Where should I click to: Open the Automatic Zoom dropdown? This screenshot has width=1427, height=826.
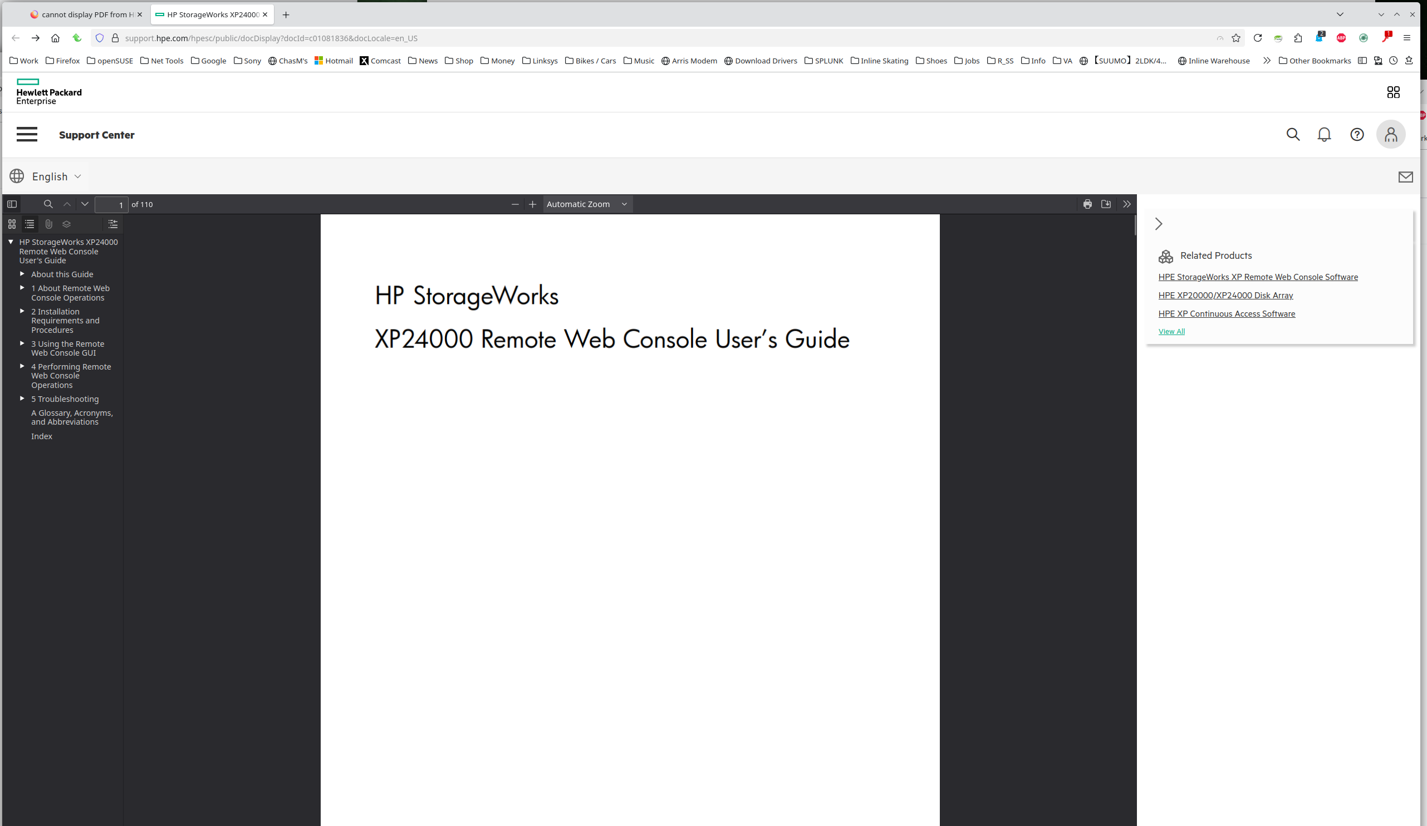587,204
